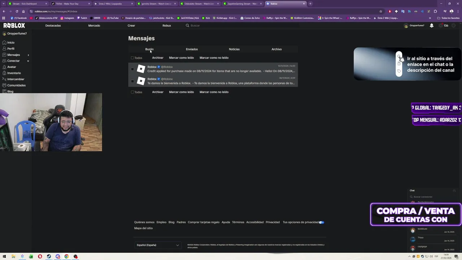Image resolution: width=462 pixels, height=260 pixels.
Task: Open Mercado in the top navigation
Action: tap(94, 26)
